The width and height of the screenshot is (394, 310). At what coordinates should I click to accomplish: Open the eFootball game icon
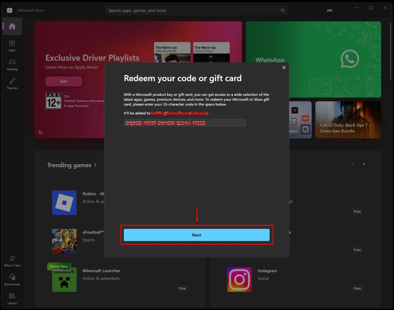pos(64,241)
